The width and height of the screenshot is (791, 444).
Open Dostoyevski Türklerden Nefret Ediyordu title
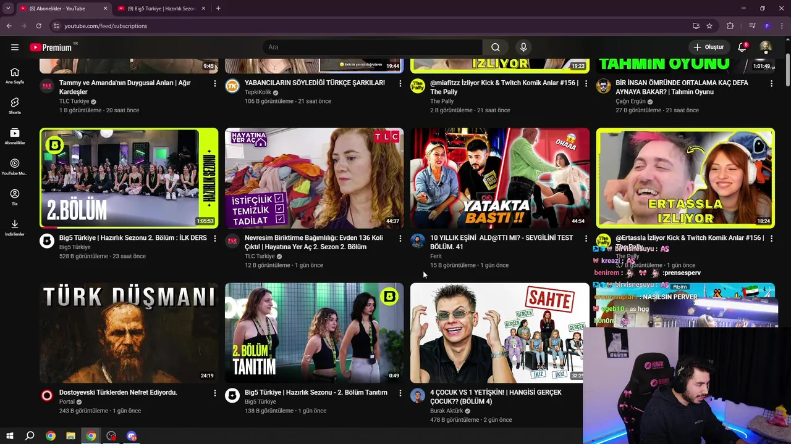(118, 392)
